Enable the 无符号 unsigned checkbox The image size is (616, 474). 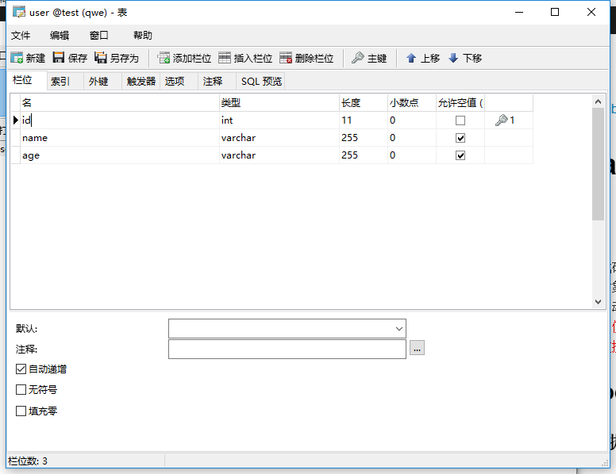point(21,390)
